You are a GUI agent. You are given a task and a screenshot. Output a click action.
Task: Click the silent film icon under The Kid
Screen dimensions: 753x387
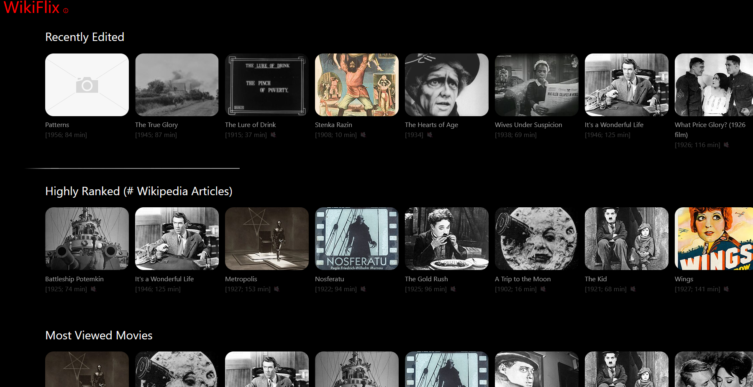coord(633,289)
